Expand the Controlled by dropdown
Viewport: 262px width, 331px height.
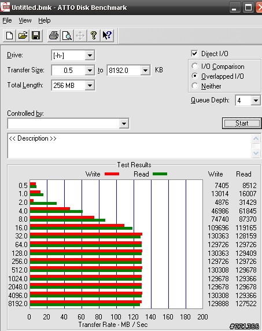[124, 123]
